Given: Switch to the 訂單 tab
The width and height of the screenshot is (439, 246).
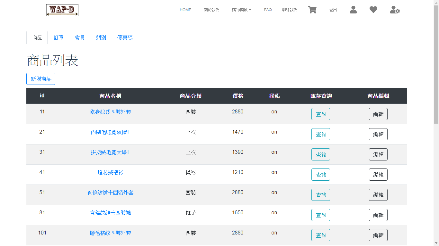Looking at the screenshot, I should point(58,37).
